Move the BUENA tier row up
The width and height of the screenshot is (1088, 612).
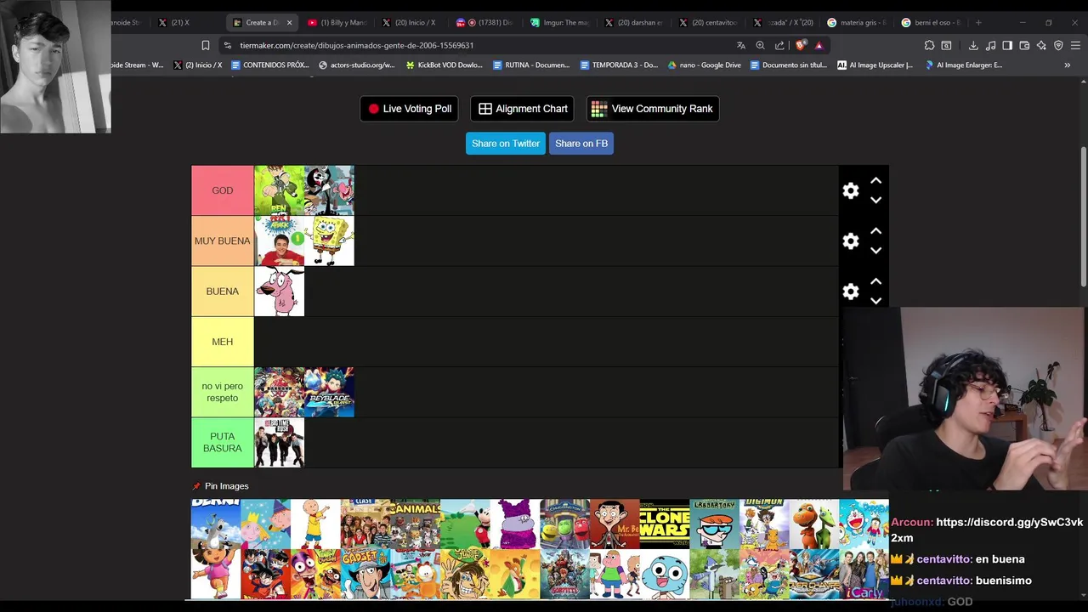875,281
